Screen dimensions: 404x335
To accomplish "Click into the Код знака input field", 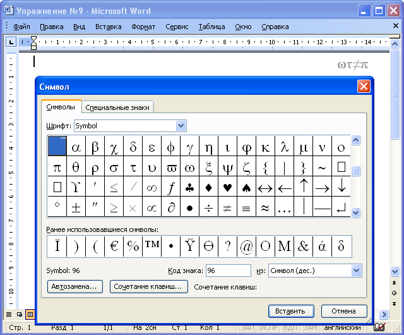I will coord(229,271).
